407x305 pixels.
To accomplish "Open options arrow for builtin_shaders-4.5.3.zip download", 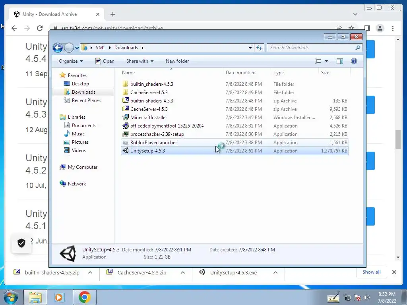I will click(90, 272).
